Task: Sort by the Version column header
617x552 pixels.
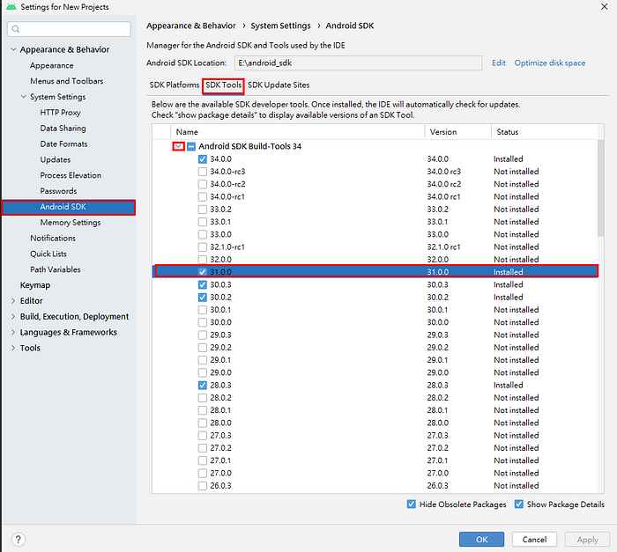Action: coord(458,132)
